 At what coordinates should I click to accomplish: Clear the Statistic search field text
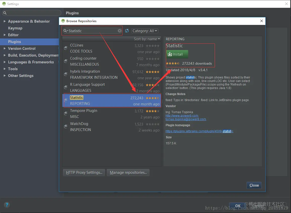point(120,31)
